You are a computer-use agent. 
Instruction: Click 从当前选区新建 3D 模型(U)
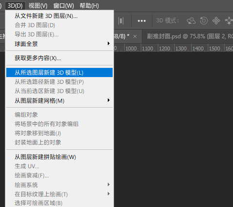(x=60, y=91)
